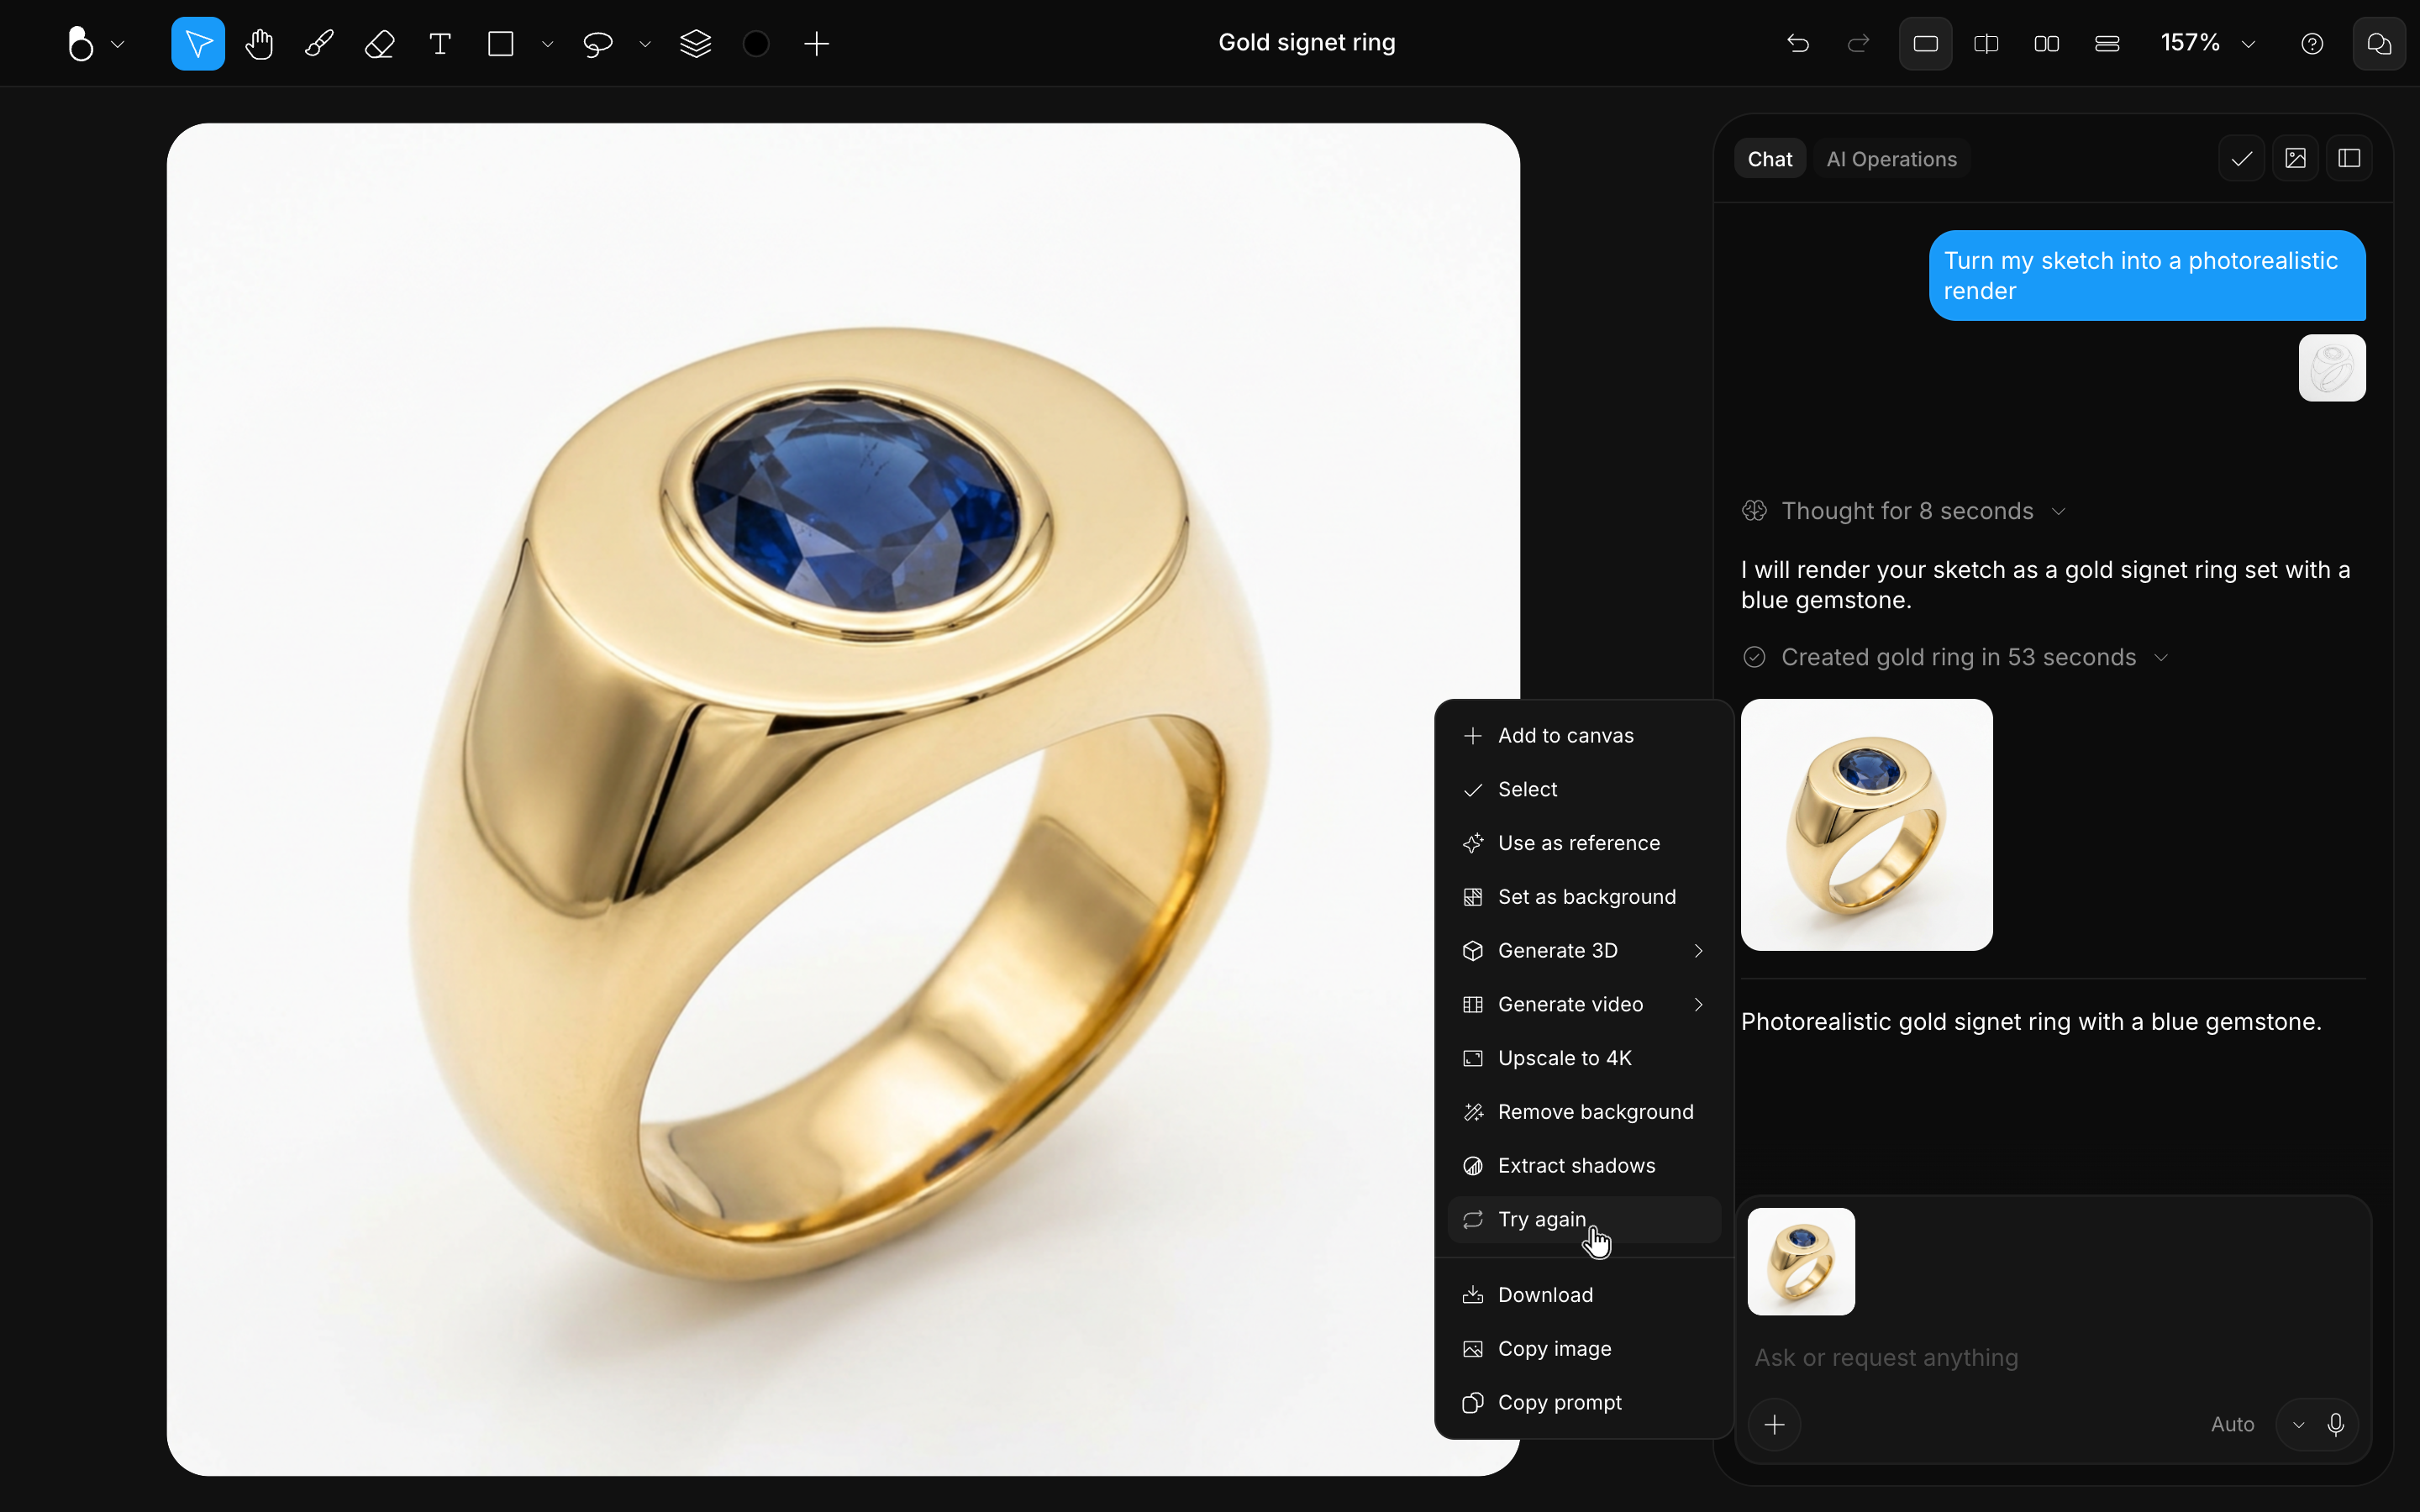Screen dimensions: 2420x1512
Task: Switch to split view mode
Action: 1986,44
